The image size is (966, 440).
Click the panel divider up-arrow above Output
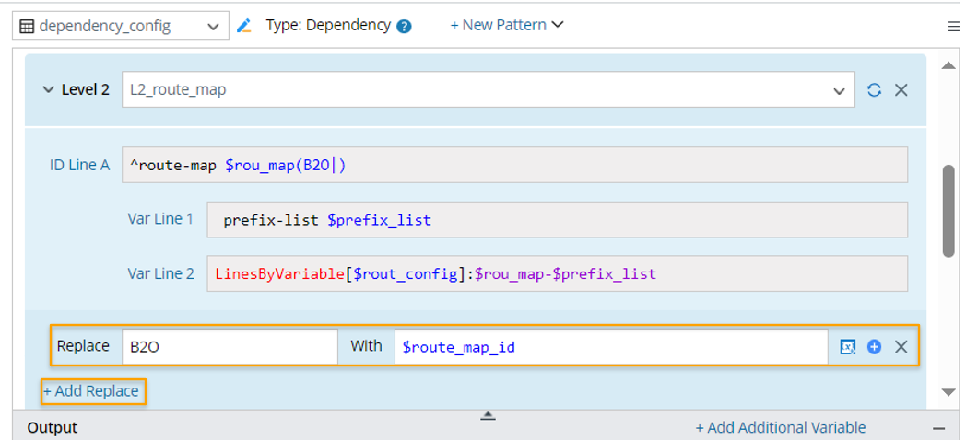[489, 416]
